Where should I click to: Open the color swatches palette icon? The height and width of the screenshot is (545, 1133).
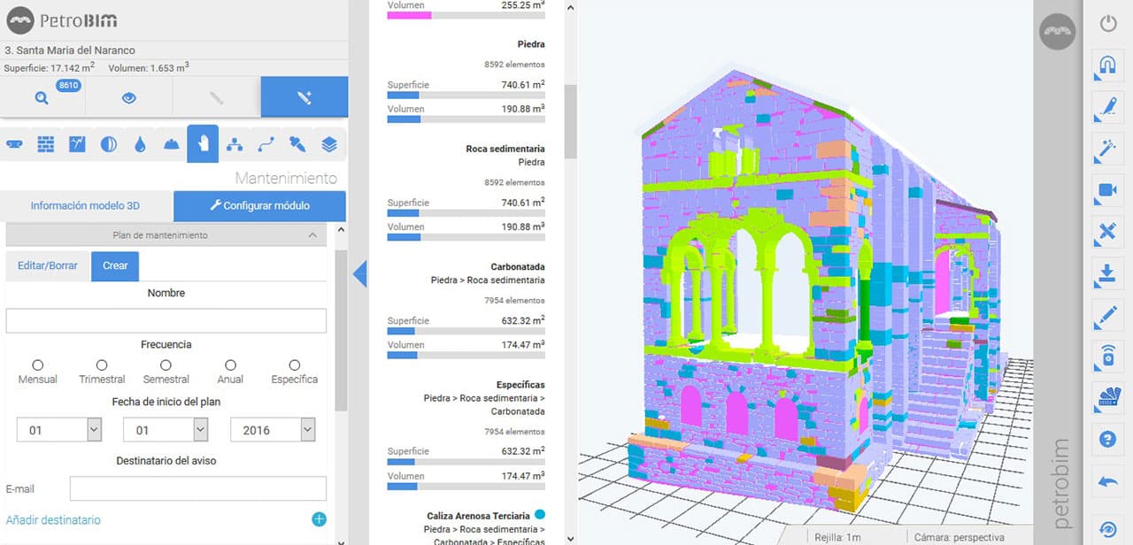tap(1108, 397)
